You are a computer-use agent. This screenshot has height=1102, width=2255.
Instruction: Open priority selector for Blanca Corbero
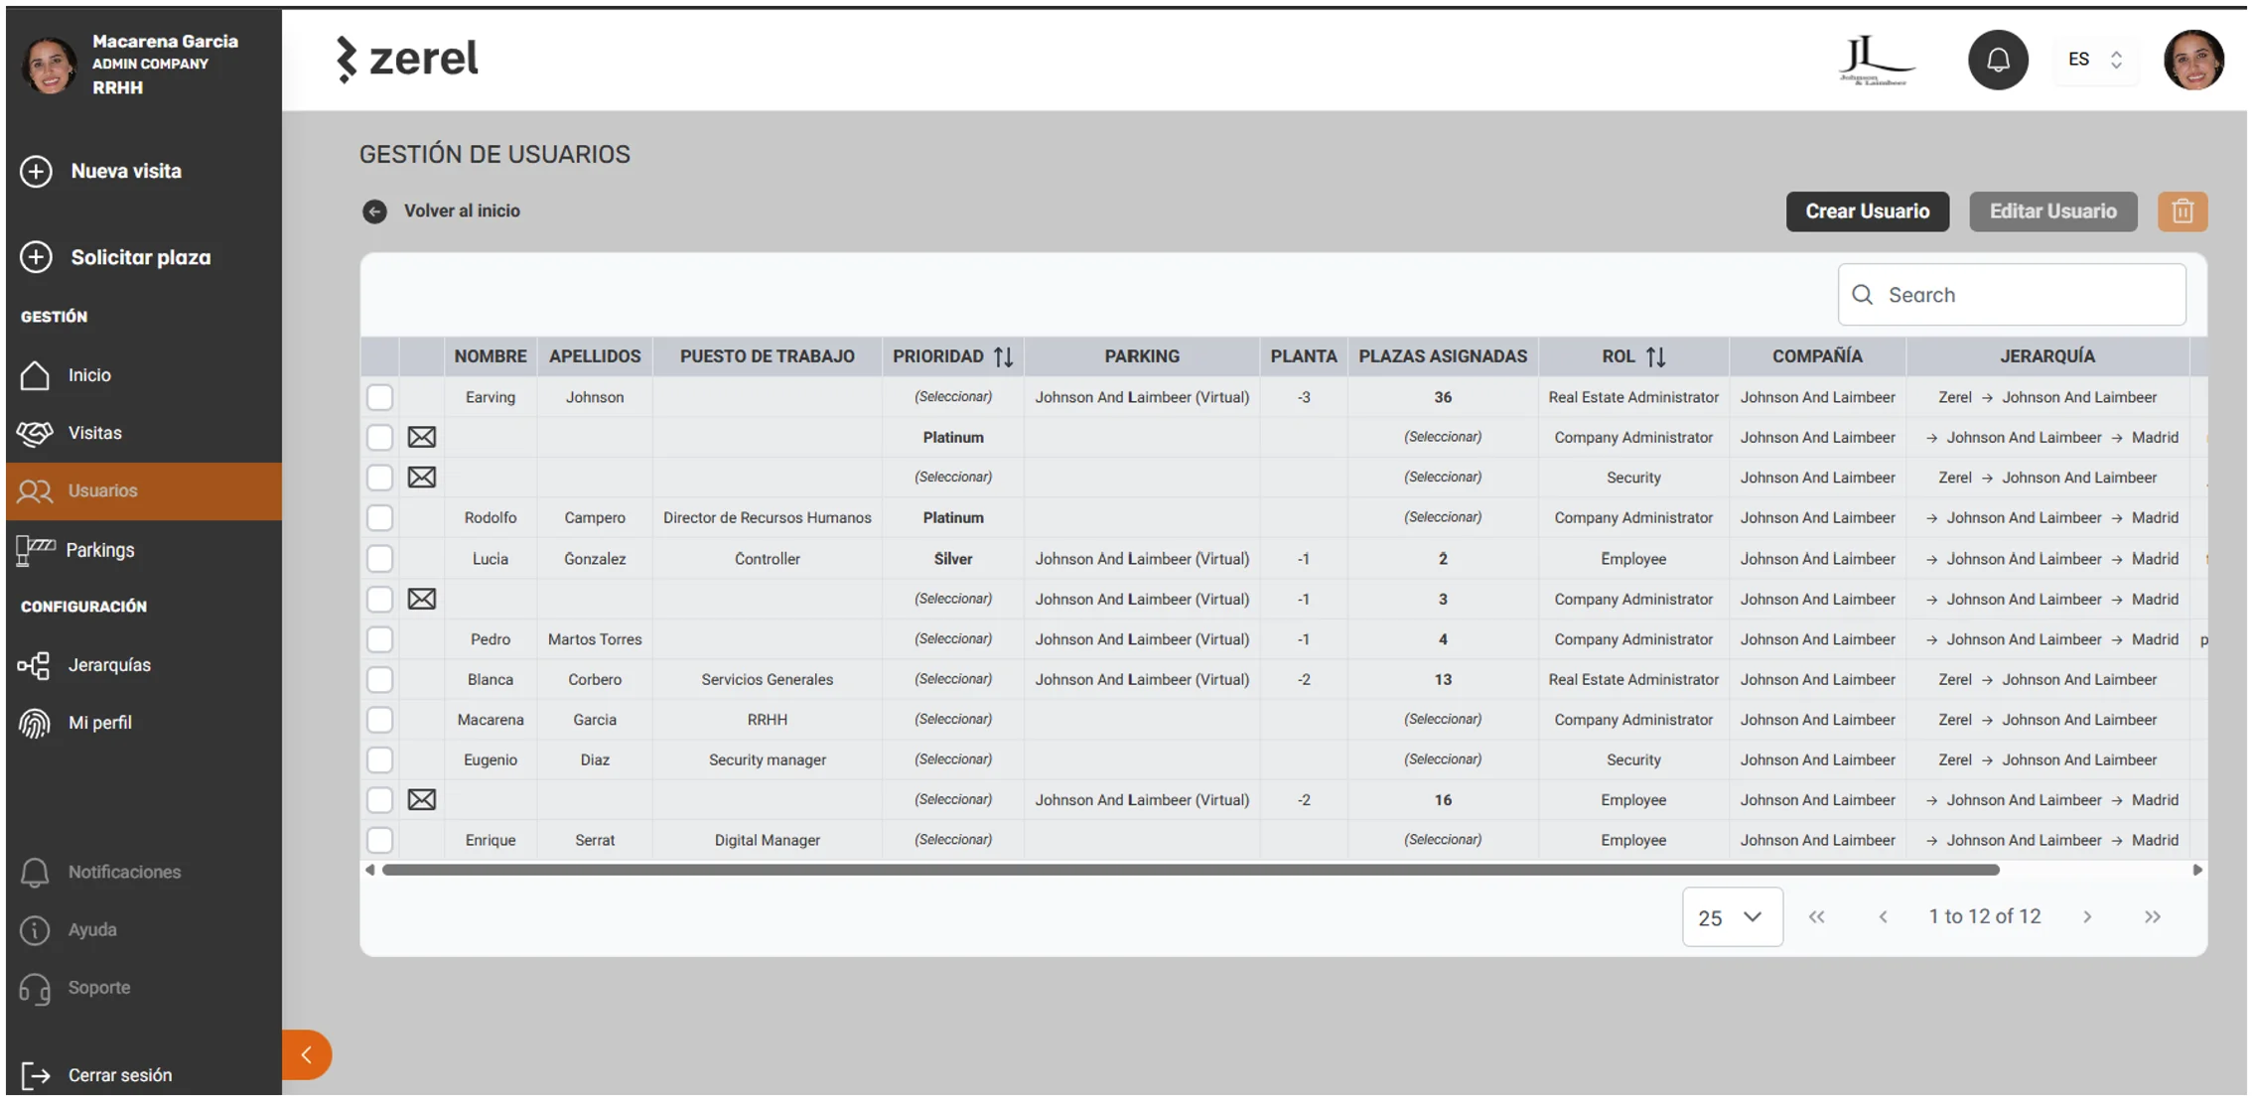point(953,679)
